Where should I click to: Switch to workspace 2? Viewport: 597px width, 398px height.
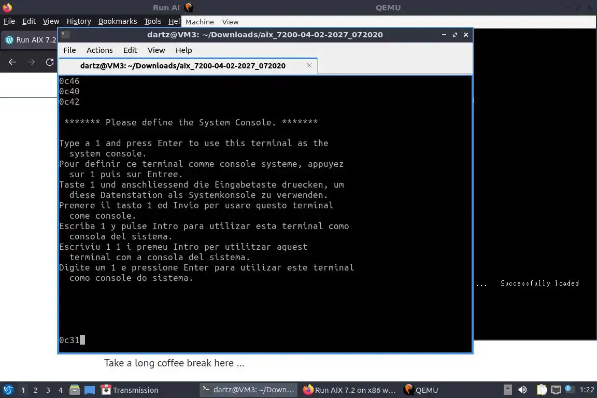[x=35, y=390]
